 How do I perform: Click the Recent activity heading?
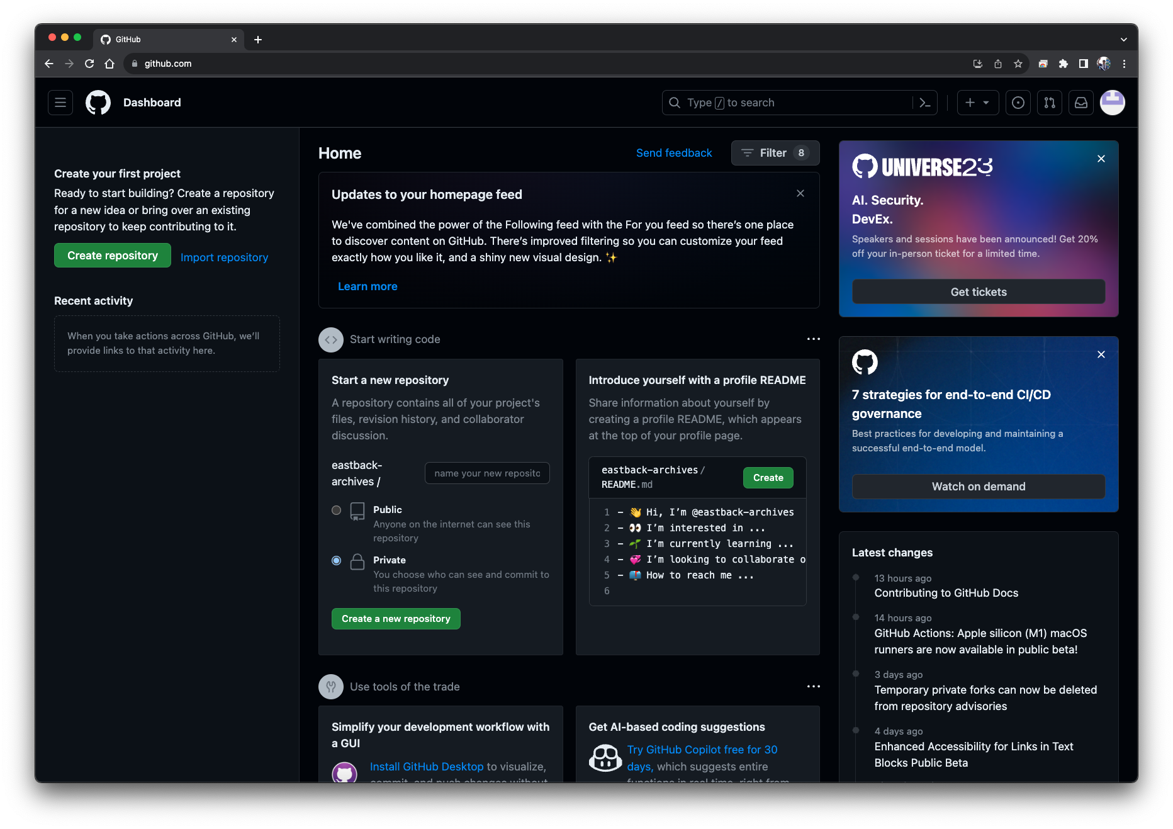coord(93,301)
